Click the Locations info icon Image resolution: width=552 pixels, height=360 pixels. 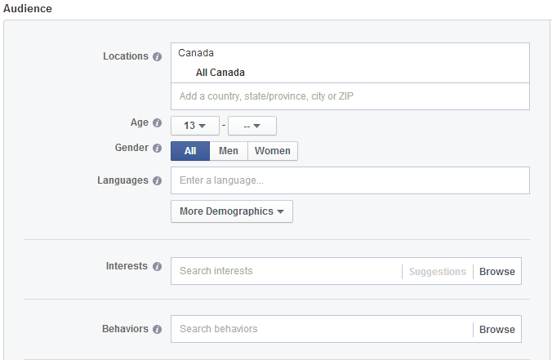pos(157,56)
